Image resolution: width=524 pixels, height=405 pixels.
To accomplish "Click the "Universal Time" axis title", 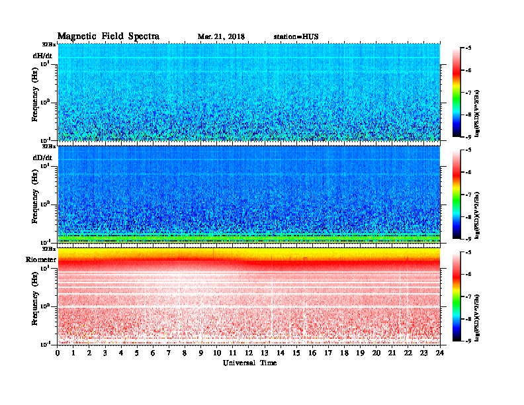I will coord(249,363).
